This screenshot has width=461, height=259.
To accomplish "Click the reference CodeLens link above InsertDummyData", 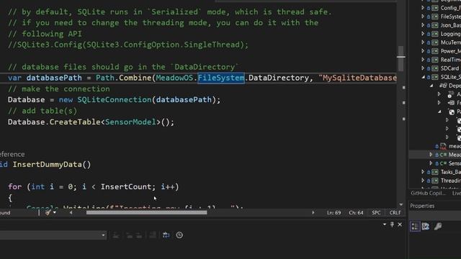I will [x=12, y=155].
